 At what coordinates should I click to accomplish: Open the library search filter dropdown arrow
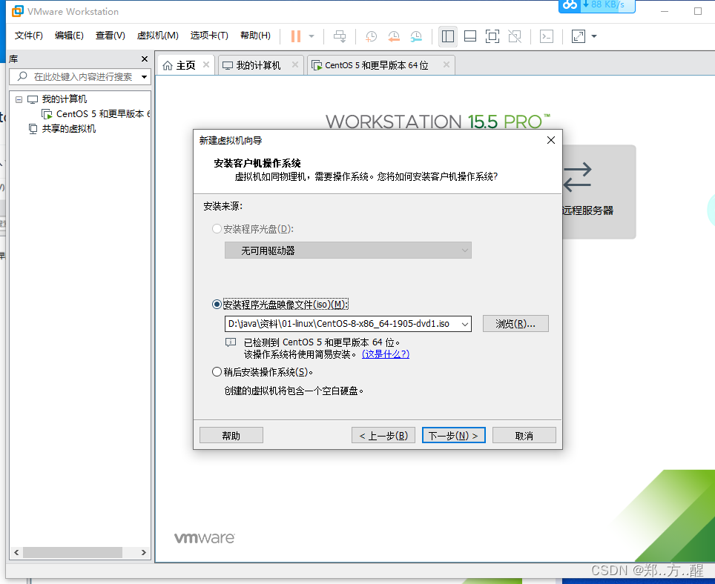pos(144,76)
